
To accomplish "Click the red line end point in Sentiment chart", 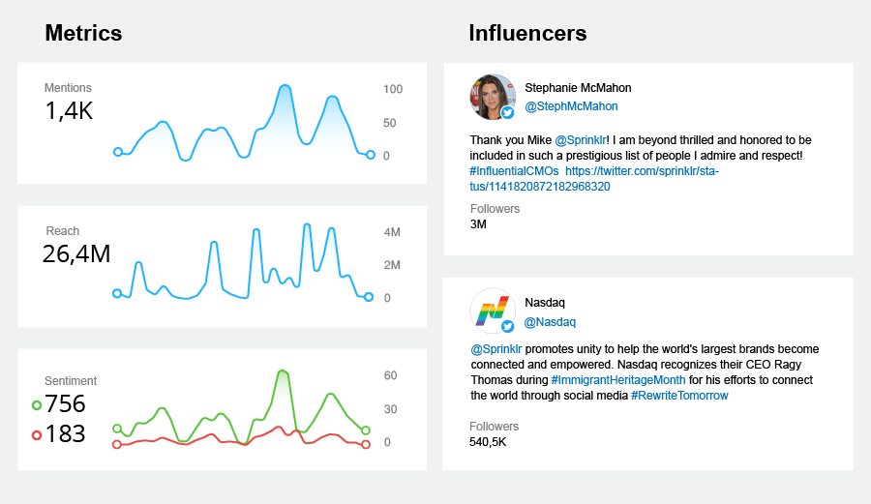I will click(366, 444).
